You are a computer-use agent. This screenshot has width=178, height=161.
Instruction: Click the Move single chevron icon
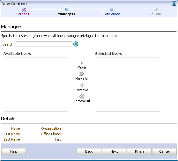(82, 63)
